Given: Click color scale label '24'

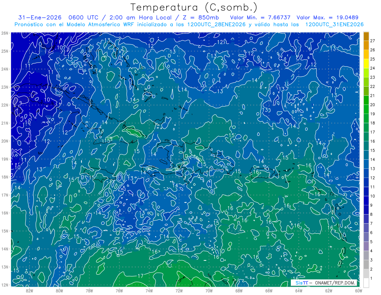Looking at the screenshot, I should 373,68.
